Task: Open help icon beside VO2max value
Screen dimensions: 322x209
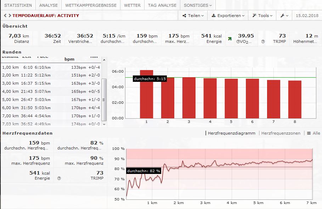Action: [x=238, y=41]
